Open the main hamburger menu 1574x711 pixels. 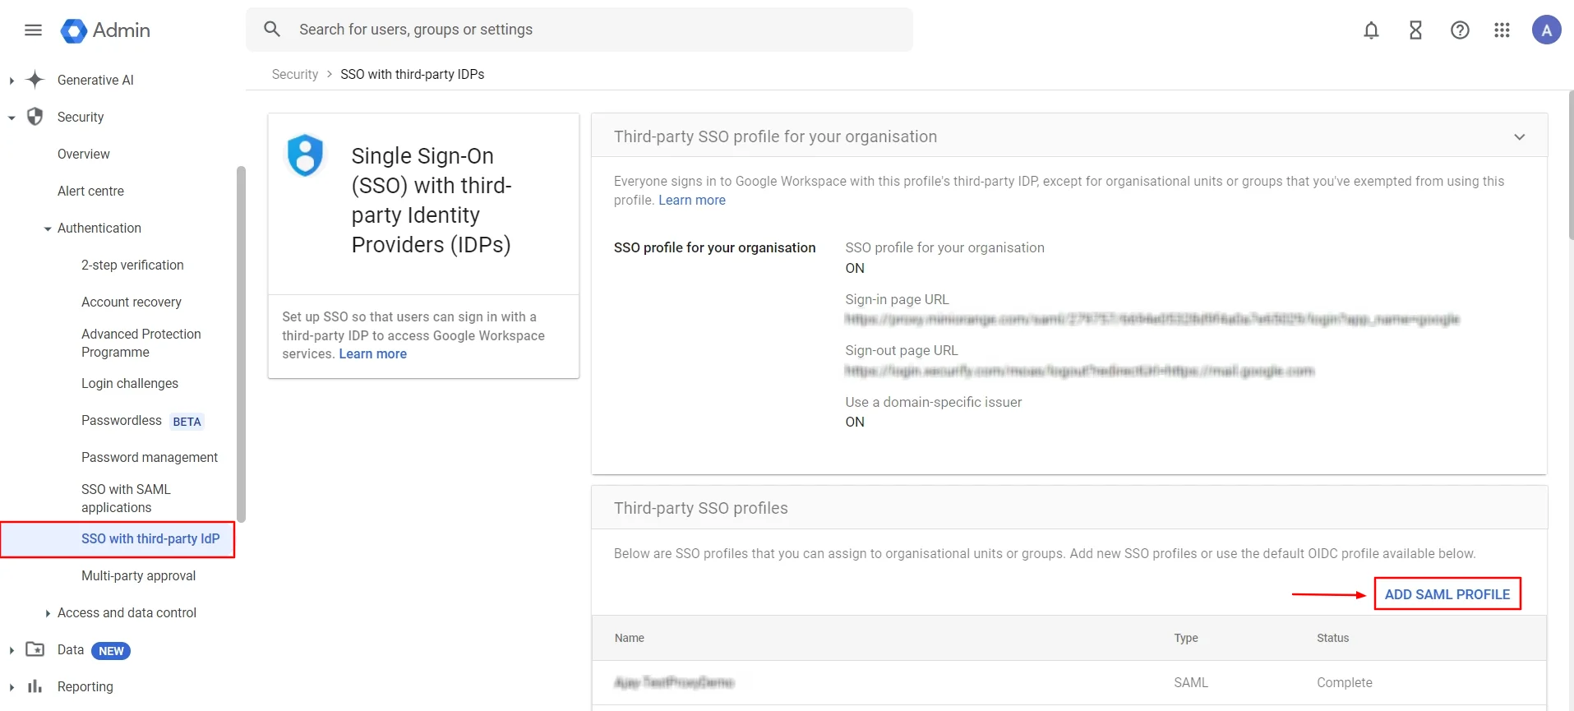click(33, 30)
